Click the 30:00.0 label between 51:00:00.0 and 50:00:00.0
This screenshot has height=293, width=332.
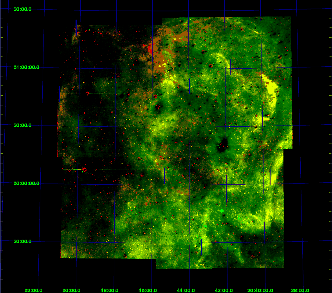(23, 126)
